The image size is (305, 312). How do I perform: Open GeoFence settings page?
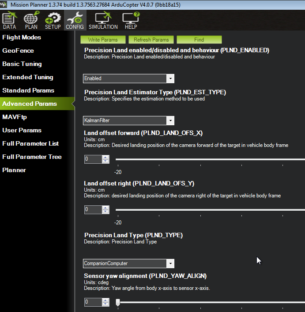(18, 50)
